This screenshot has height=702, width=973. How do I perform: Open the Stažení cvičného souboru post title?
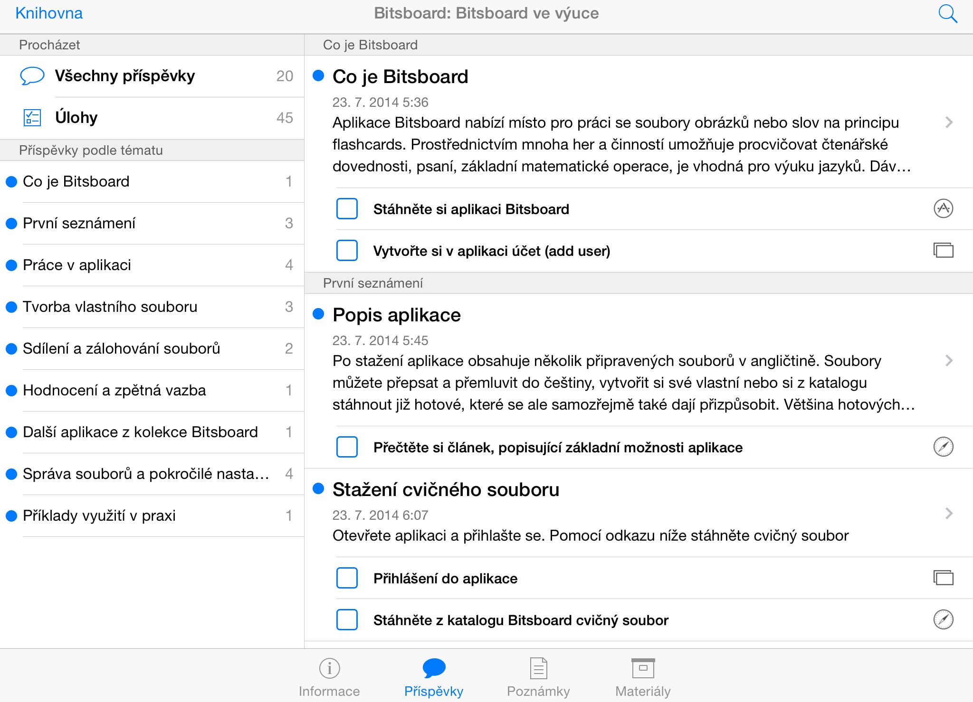coord(446,490)
